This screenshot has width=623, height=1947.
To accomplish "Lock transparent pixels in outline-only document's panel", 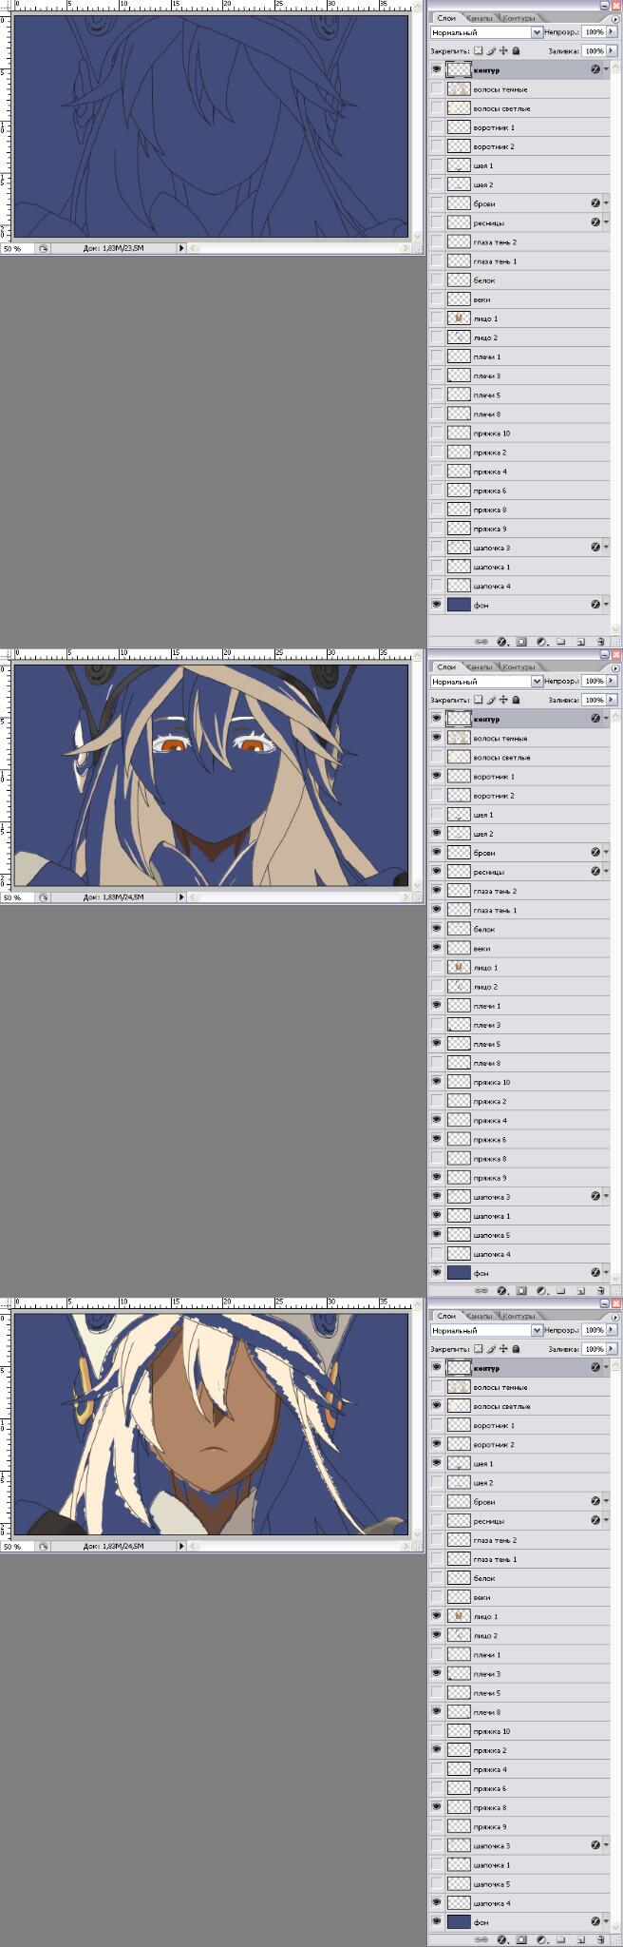I will pyautogui.click(x=479, y=50).
